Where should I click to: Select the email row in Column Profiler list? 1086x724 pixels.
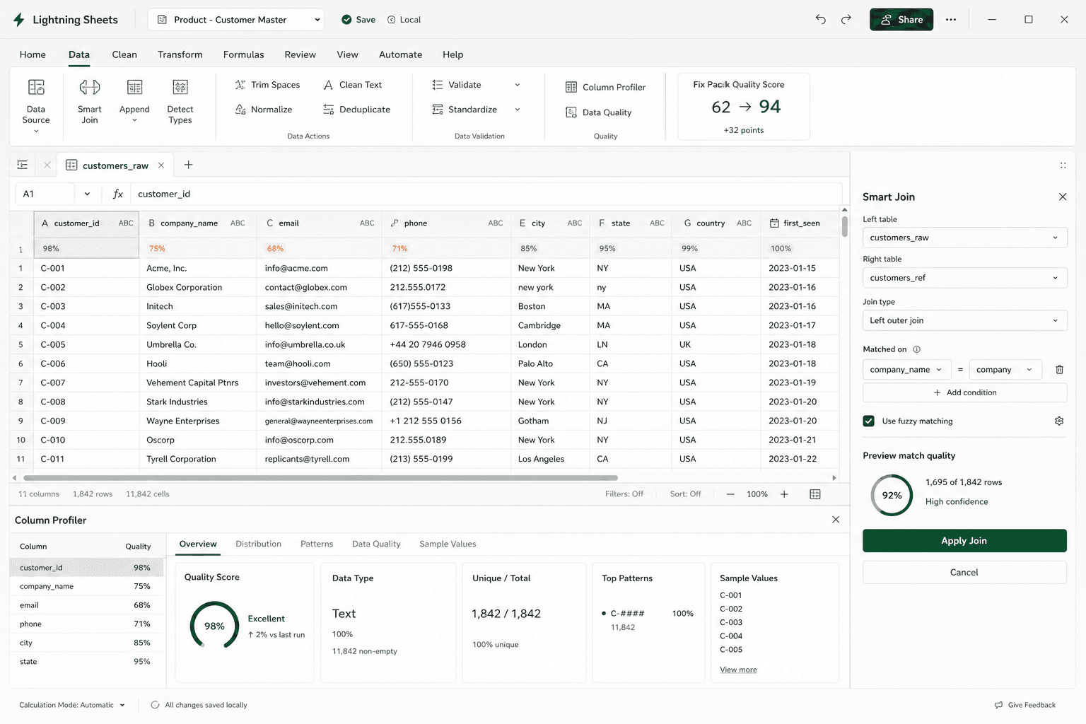coord(86,605)
